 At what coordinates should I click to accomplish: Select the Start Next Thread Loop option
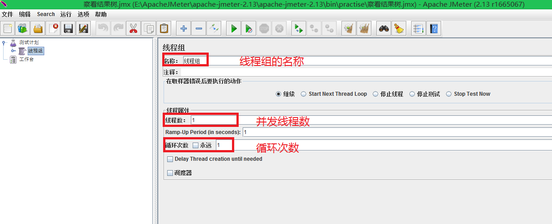click(303, 94)
